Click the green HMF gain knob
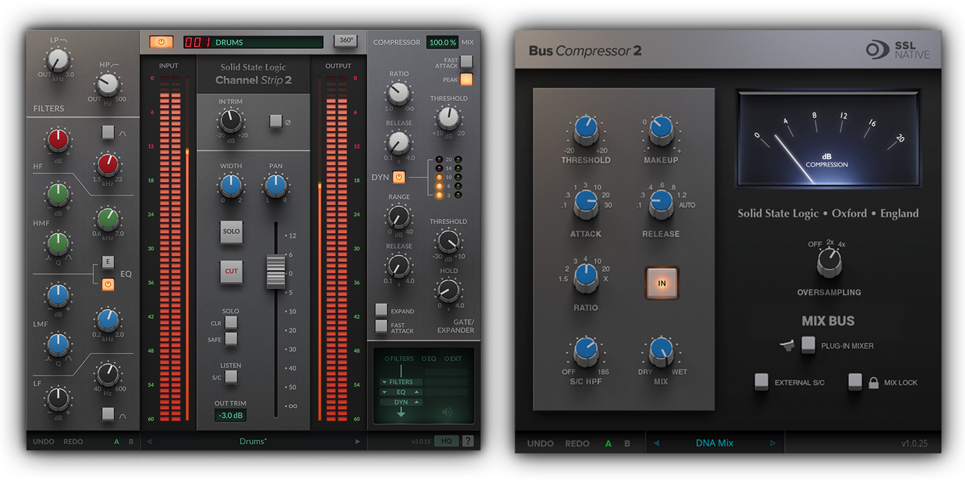965x486 pixels. (58, 194)
